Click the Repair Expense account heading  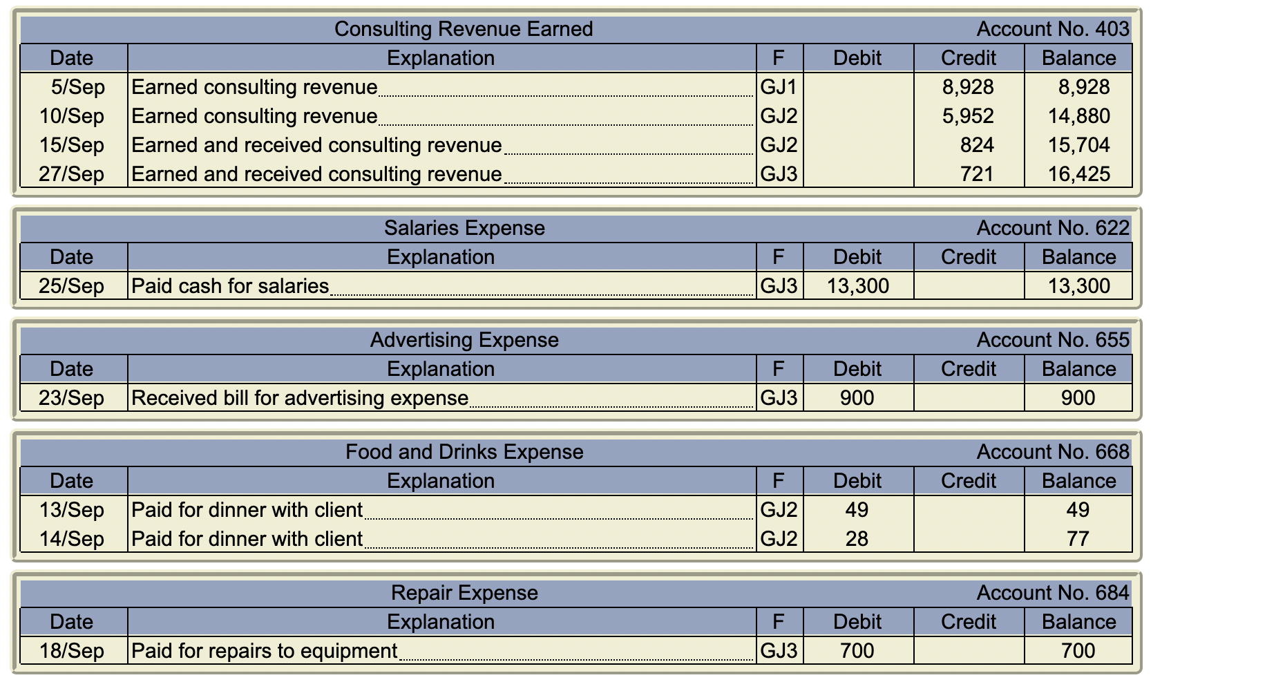click(463, 593)
